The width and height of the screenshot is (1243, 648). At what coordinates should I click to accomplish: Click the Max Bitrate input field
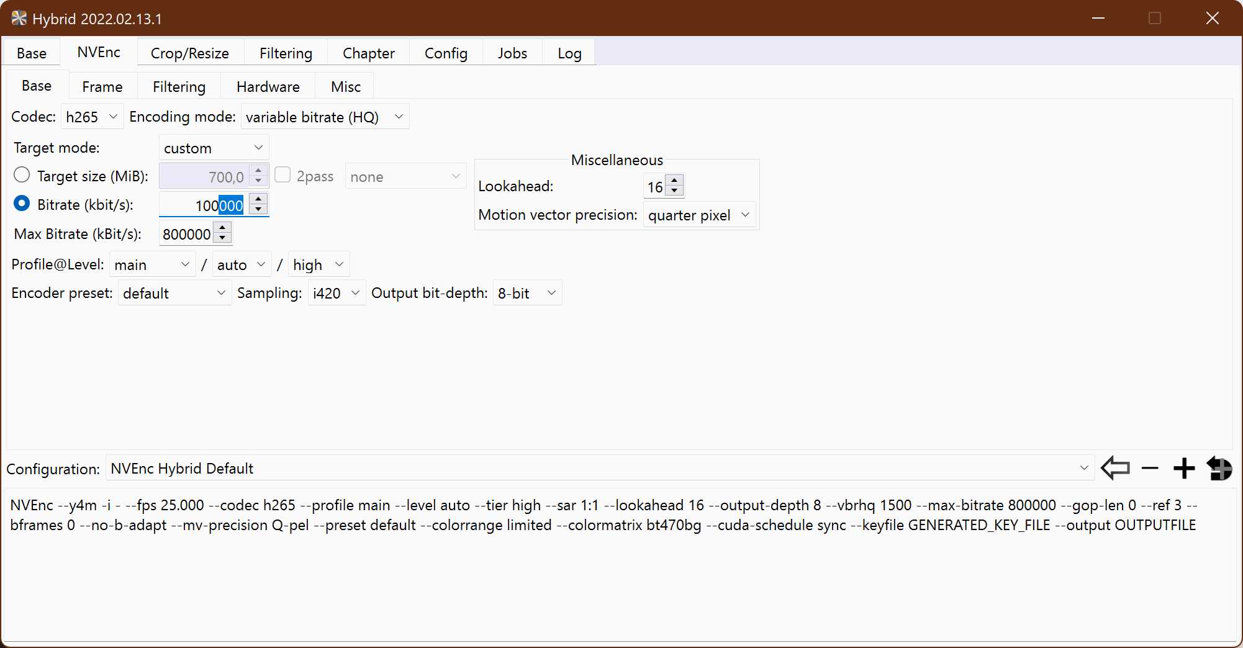click(186, 234)
